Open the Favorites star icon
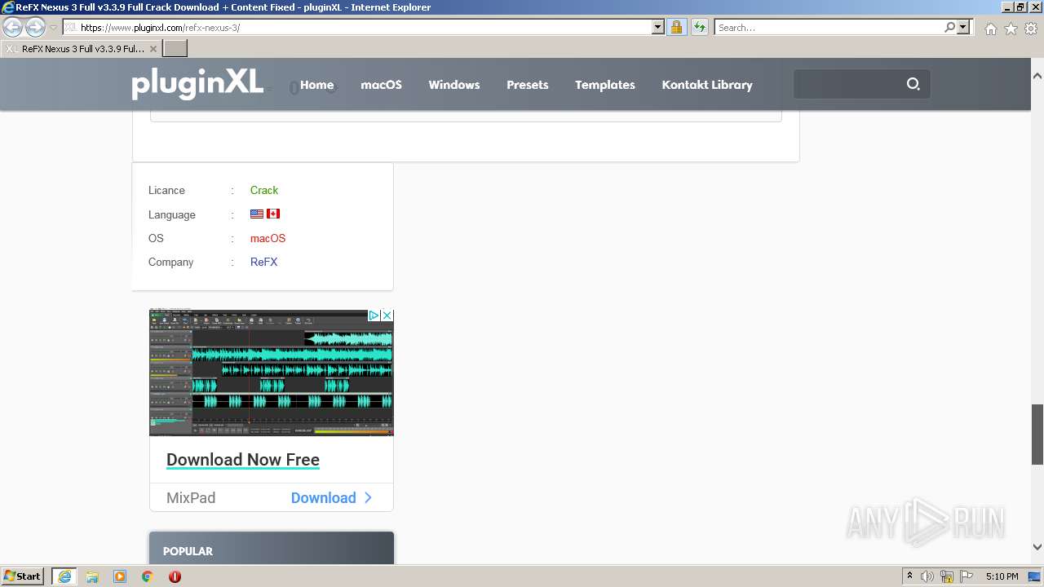 (x=1011, y=29)
